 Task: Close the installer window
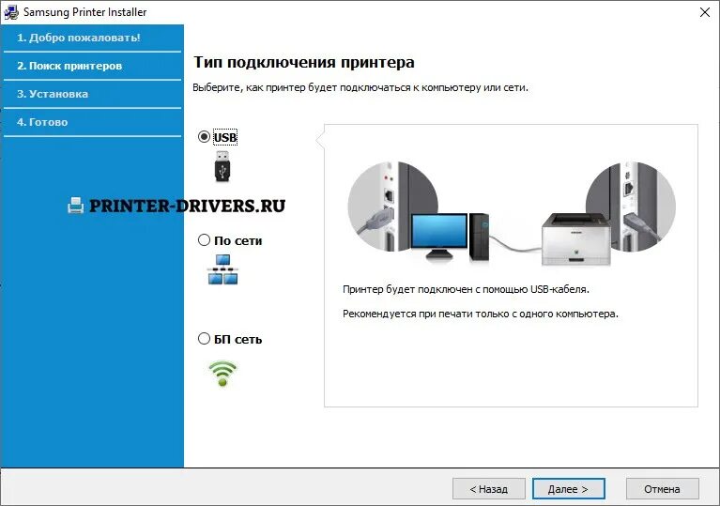pos(705,12)
